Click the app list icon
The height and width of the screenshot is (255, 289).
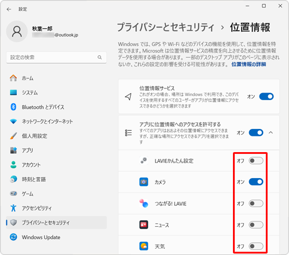coord(128,133)
